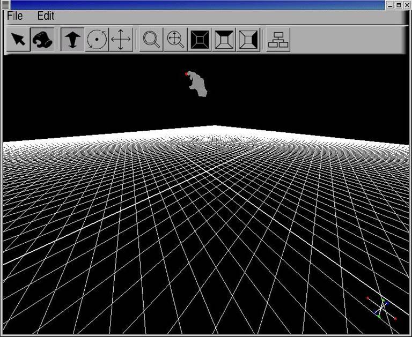Open the File menu
412x337 pixels.
click(14, 16)
